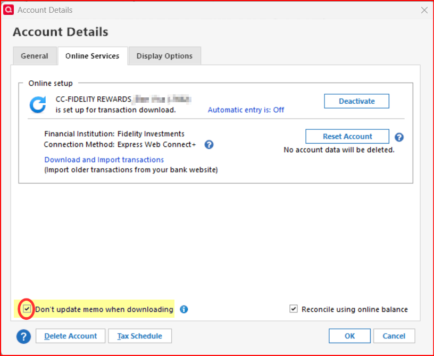This screenshot has height=356, width=434.
Task: Click Automatic entry is: Off link
Action: pyautogui.click(x=246, y=110)
